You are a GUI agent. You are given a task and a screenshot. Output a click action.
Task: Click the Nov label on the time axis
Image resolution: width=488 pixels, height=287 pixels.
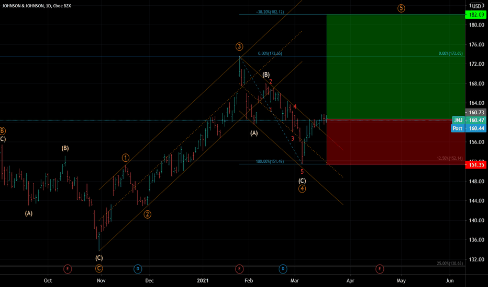[101, 281]
